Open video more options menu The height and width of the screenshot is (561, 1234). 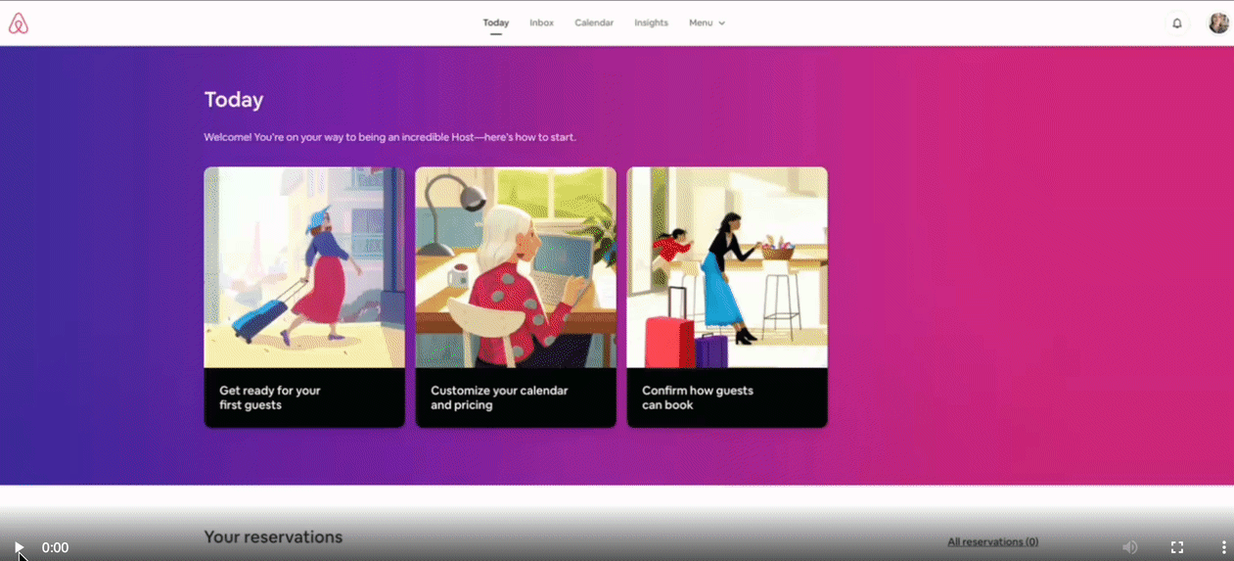pos(1223,547)
